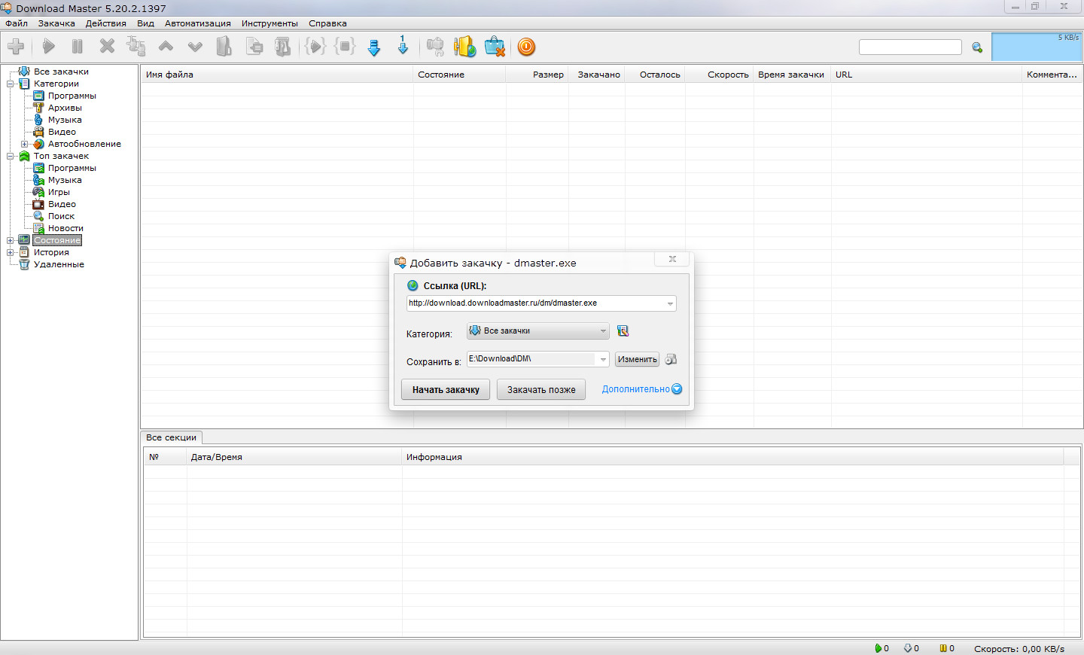The image size is (1084, 655).
Task: Expand the Состояние tree node
Action: [11, 240]
